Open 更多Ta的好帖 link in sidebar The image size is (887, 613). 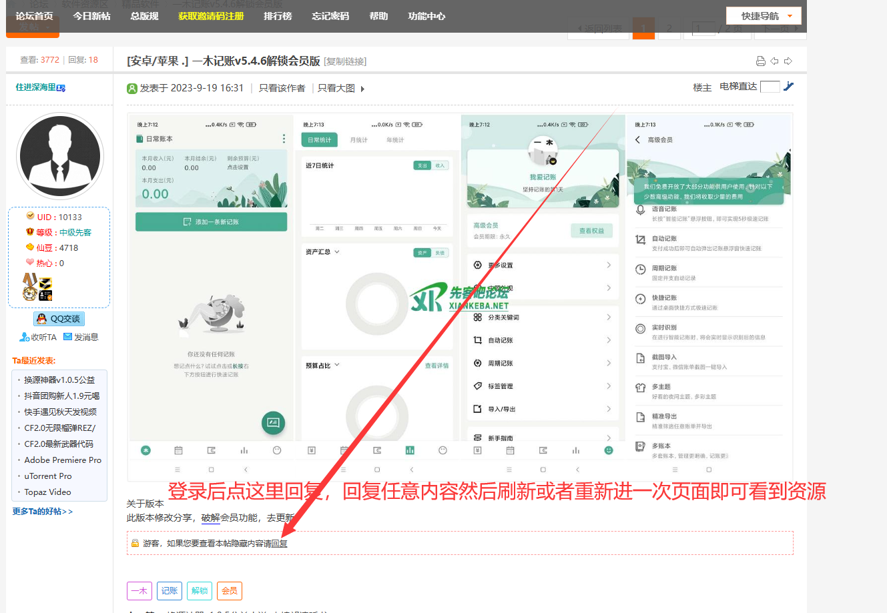pyautogui.click(x=42, y=512)
